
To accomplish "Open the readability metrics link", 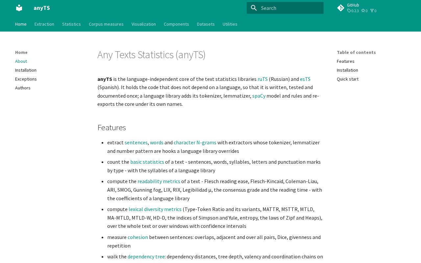I will 159,181.
